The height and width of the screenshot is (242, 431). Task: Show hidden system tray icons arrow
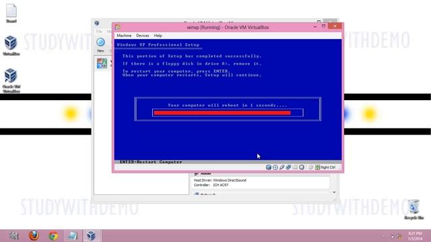point(384,236)
